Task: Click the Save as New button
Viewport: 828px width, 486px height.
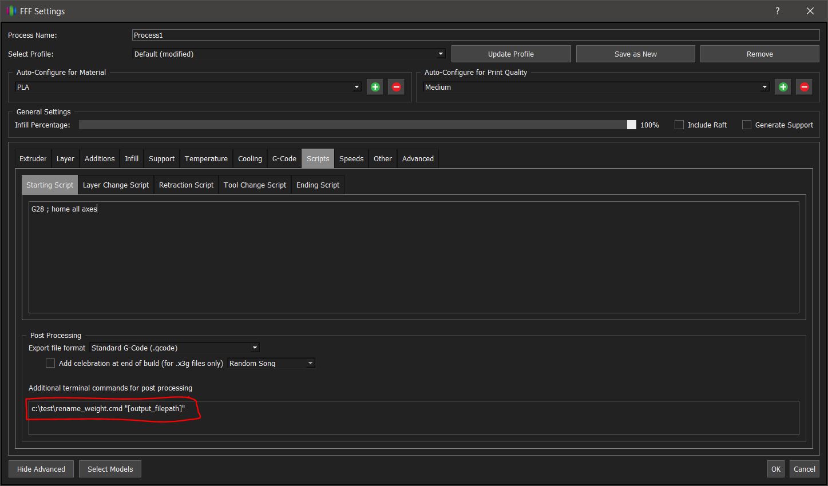Action: [x=636, y=54]
